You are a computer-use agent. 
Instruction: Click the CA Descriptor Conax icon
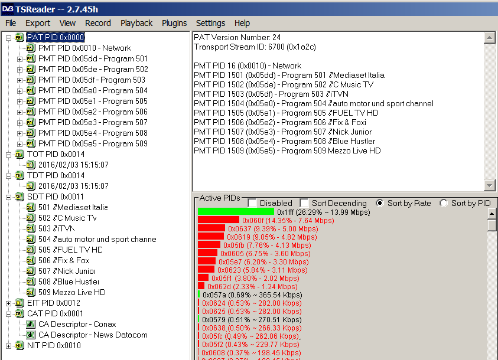click(31, 324)
